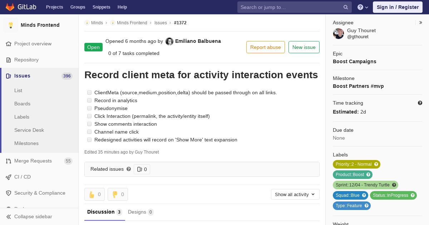Open issue Boards in sidebar
This screenshot has height=225, width=429.
click(x=22, y=104)
